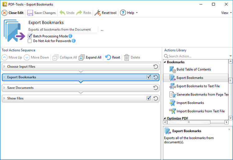Click the Expand All label
Screen dimensions: 233x160
pyautogui.click(x=94, y=57)
